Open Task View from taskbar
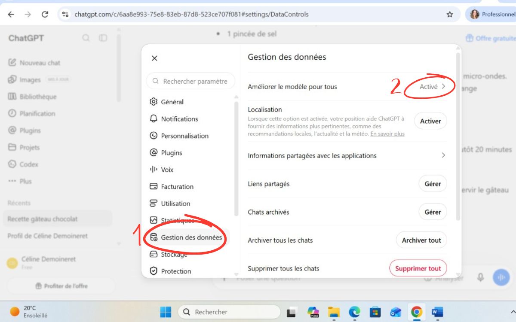 pos(292,312)
